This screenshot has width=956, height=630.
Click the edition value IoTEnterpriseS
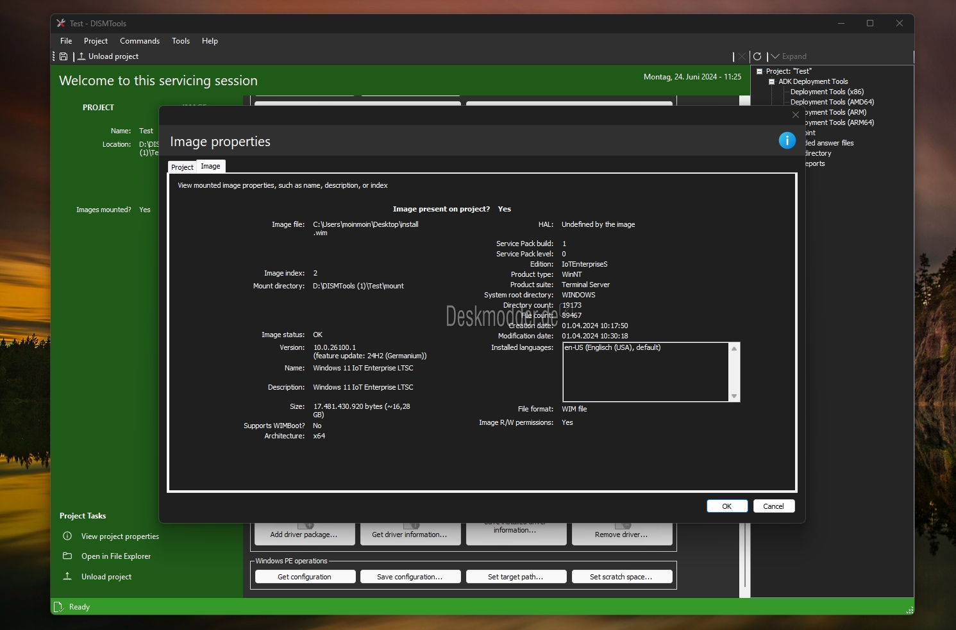point(585,264)
